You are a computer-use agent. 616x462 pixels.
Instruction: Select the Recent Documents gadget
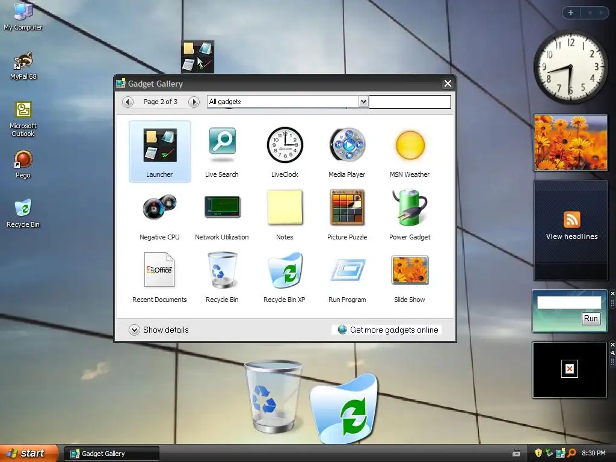point(159,277)
